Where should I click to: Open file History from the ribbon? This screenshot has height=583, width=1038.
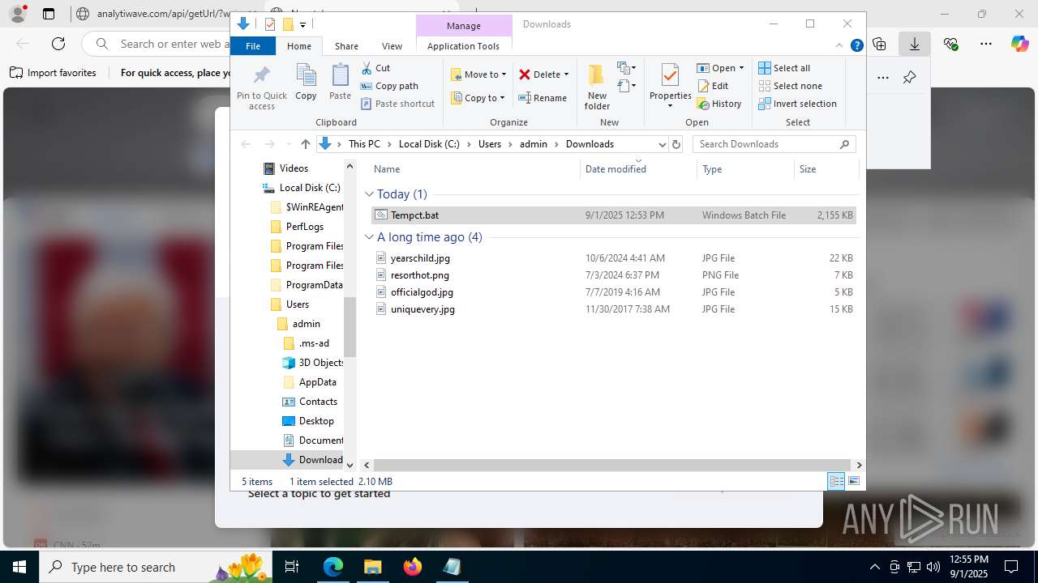[719, 104]
